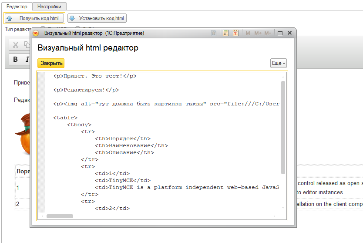The height and width of the screenshot is (243, 363).
Task: Click the line '<p>Редактируем!</p>'
Action: 86,90
